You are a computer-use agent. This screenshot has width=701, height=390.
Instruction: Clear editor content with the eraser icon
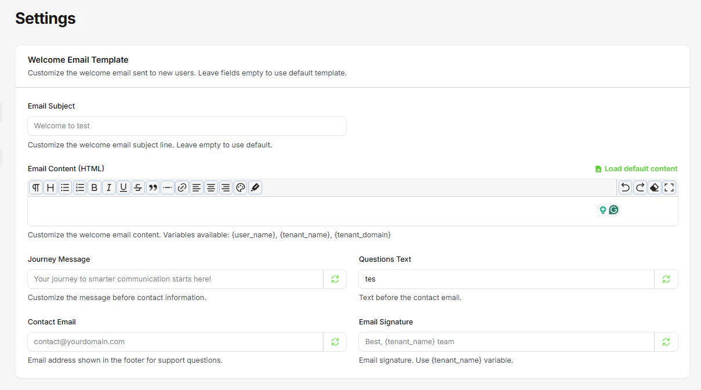click(654, 187)
